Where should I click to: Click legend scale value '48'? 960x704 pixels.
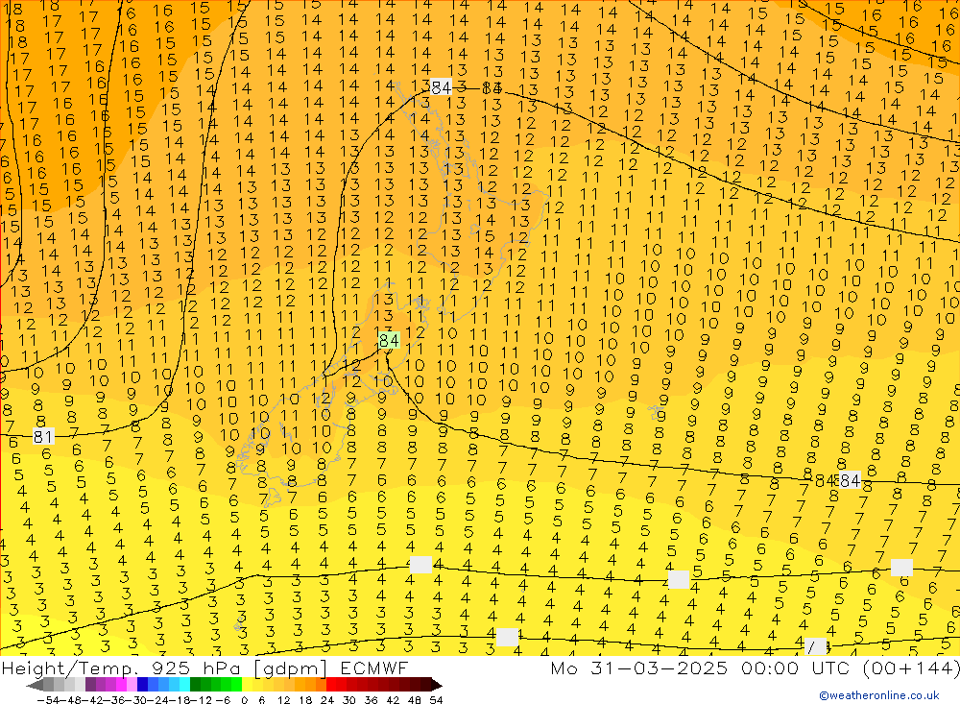[x=415, y=700]
